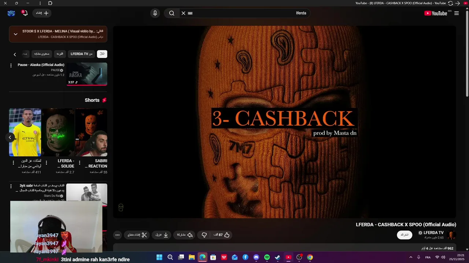Open Google Chrome from the taskbar

(x=310, y=257)
